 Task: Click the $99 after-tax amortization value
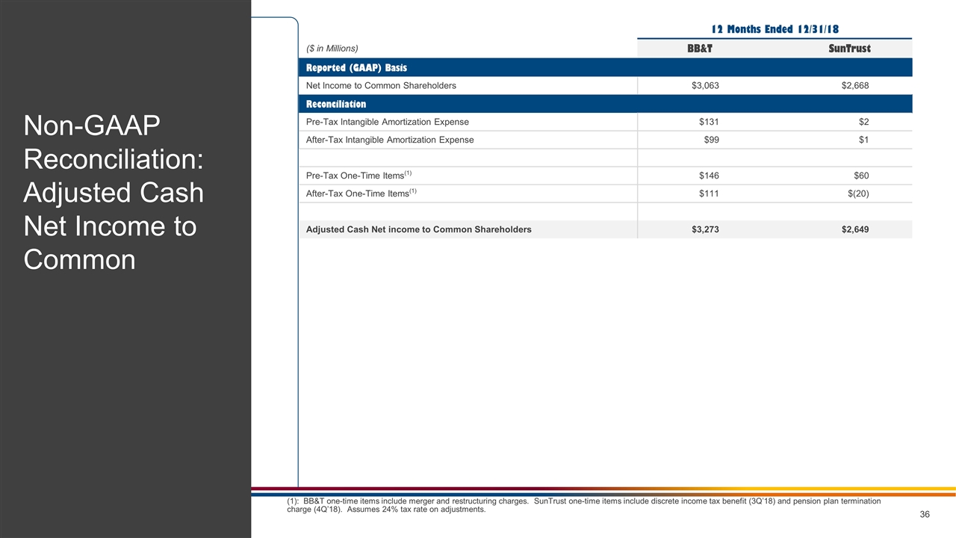tap(712, 140)
